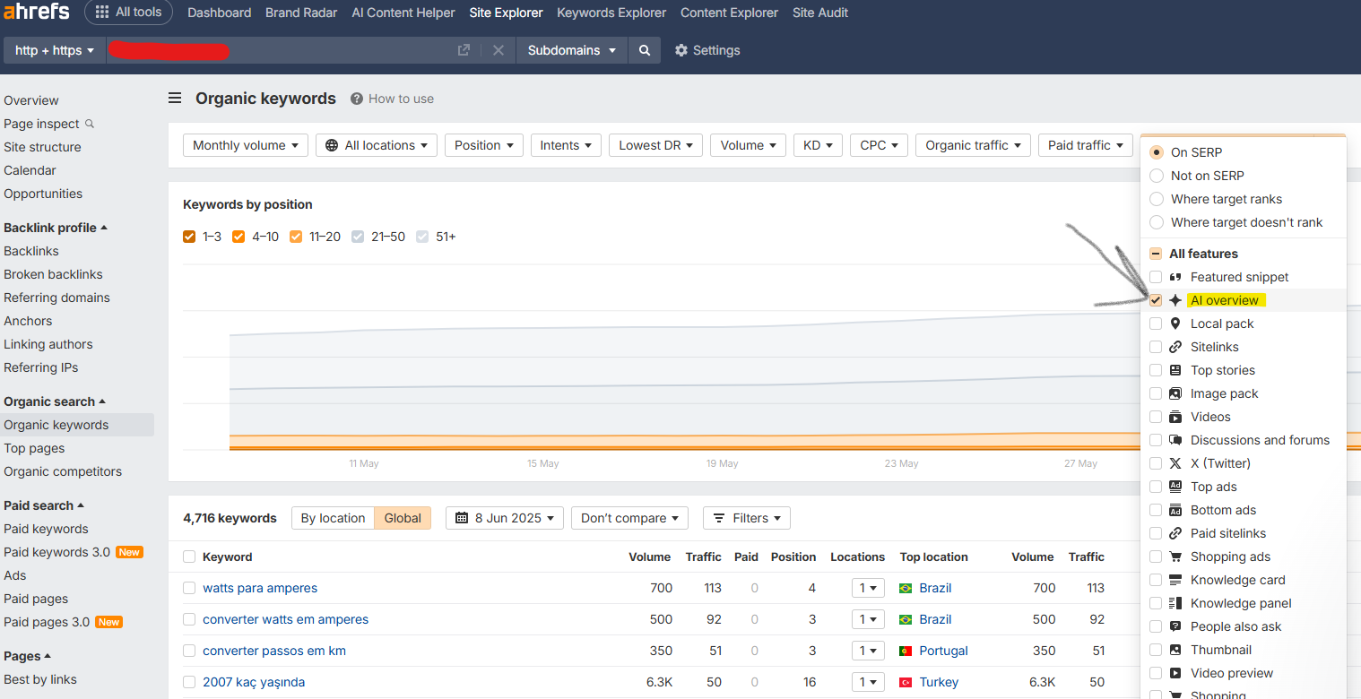
Task: Check the row box for converter passos em km
Action: point(189,651)
